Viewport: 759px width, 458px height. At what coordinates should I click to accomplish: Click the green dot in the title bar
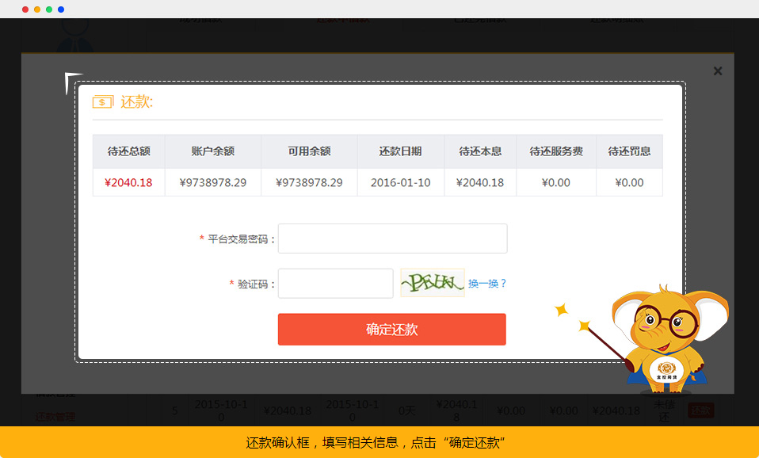49,10
